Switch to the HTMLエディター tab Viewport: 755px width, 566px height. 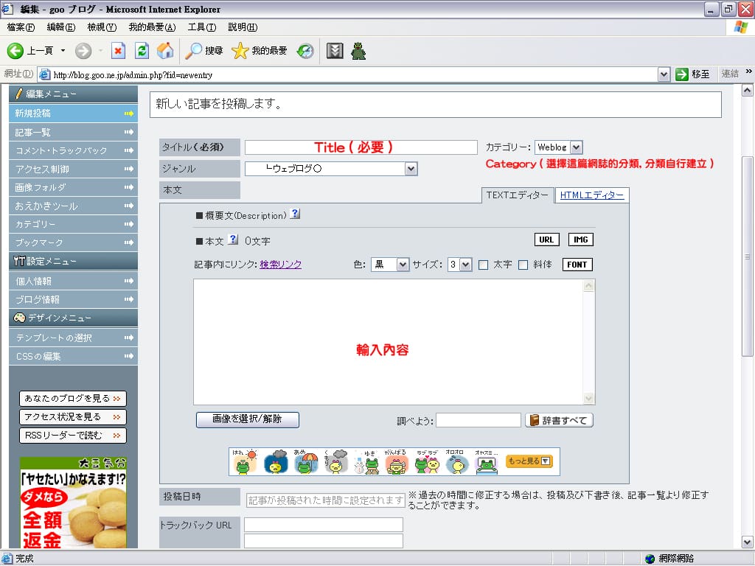coord(592,195)
